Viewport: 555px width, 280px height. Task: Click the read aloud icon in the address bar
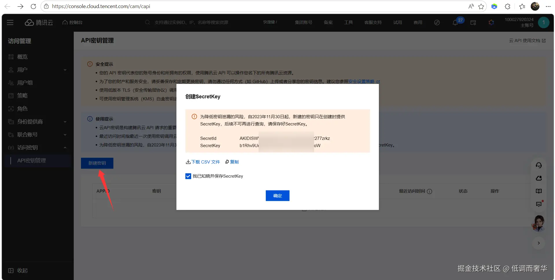click(471, 6)
